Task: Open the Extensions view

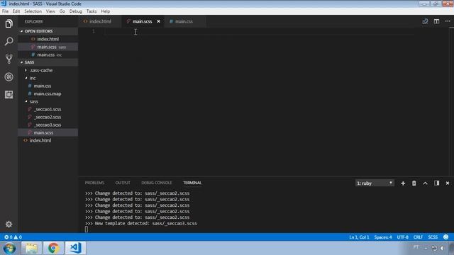Action: pyautogui.click(x=9, y=94)
